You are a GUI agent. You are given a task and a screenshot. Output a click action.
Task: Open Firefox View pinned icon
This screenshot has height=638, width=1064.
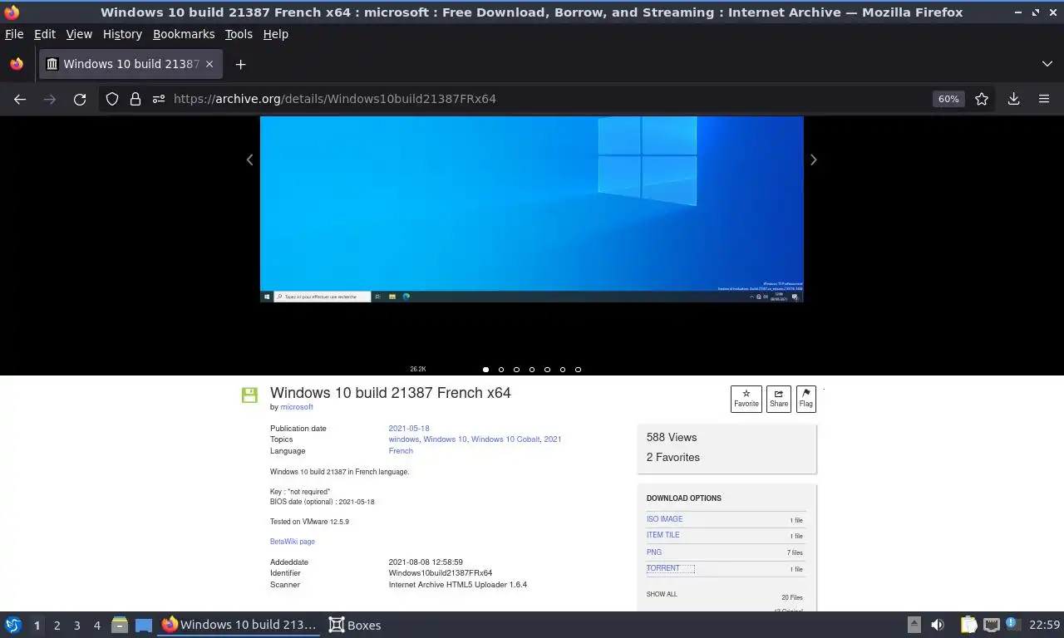click(x=17, y=64)
